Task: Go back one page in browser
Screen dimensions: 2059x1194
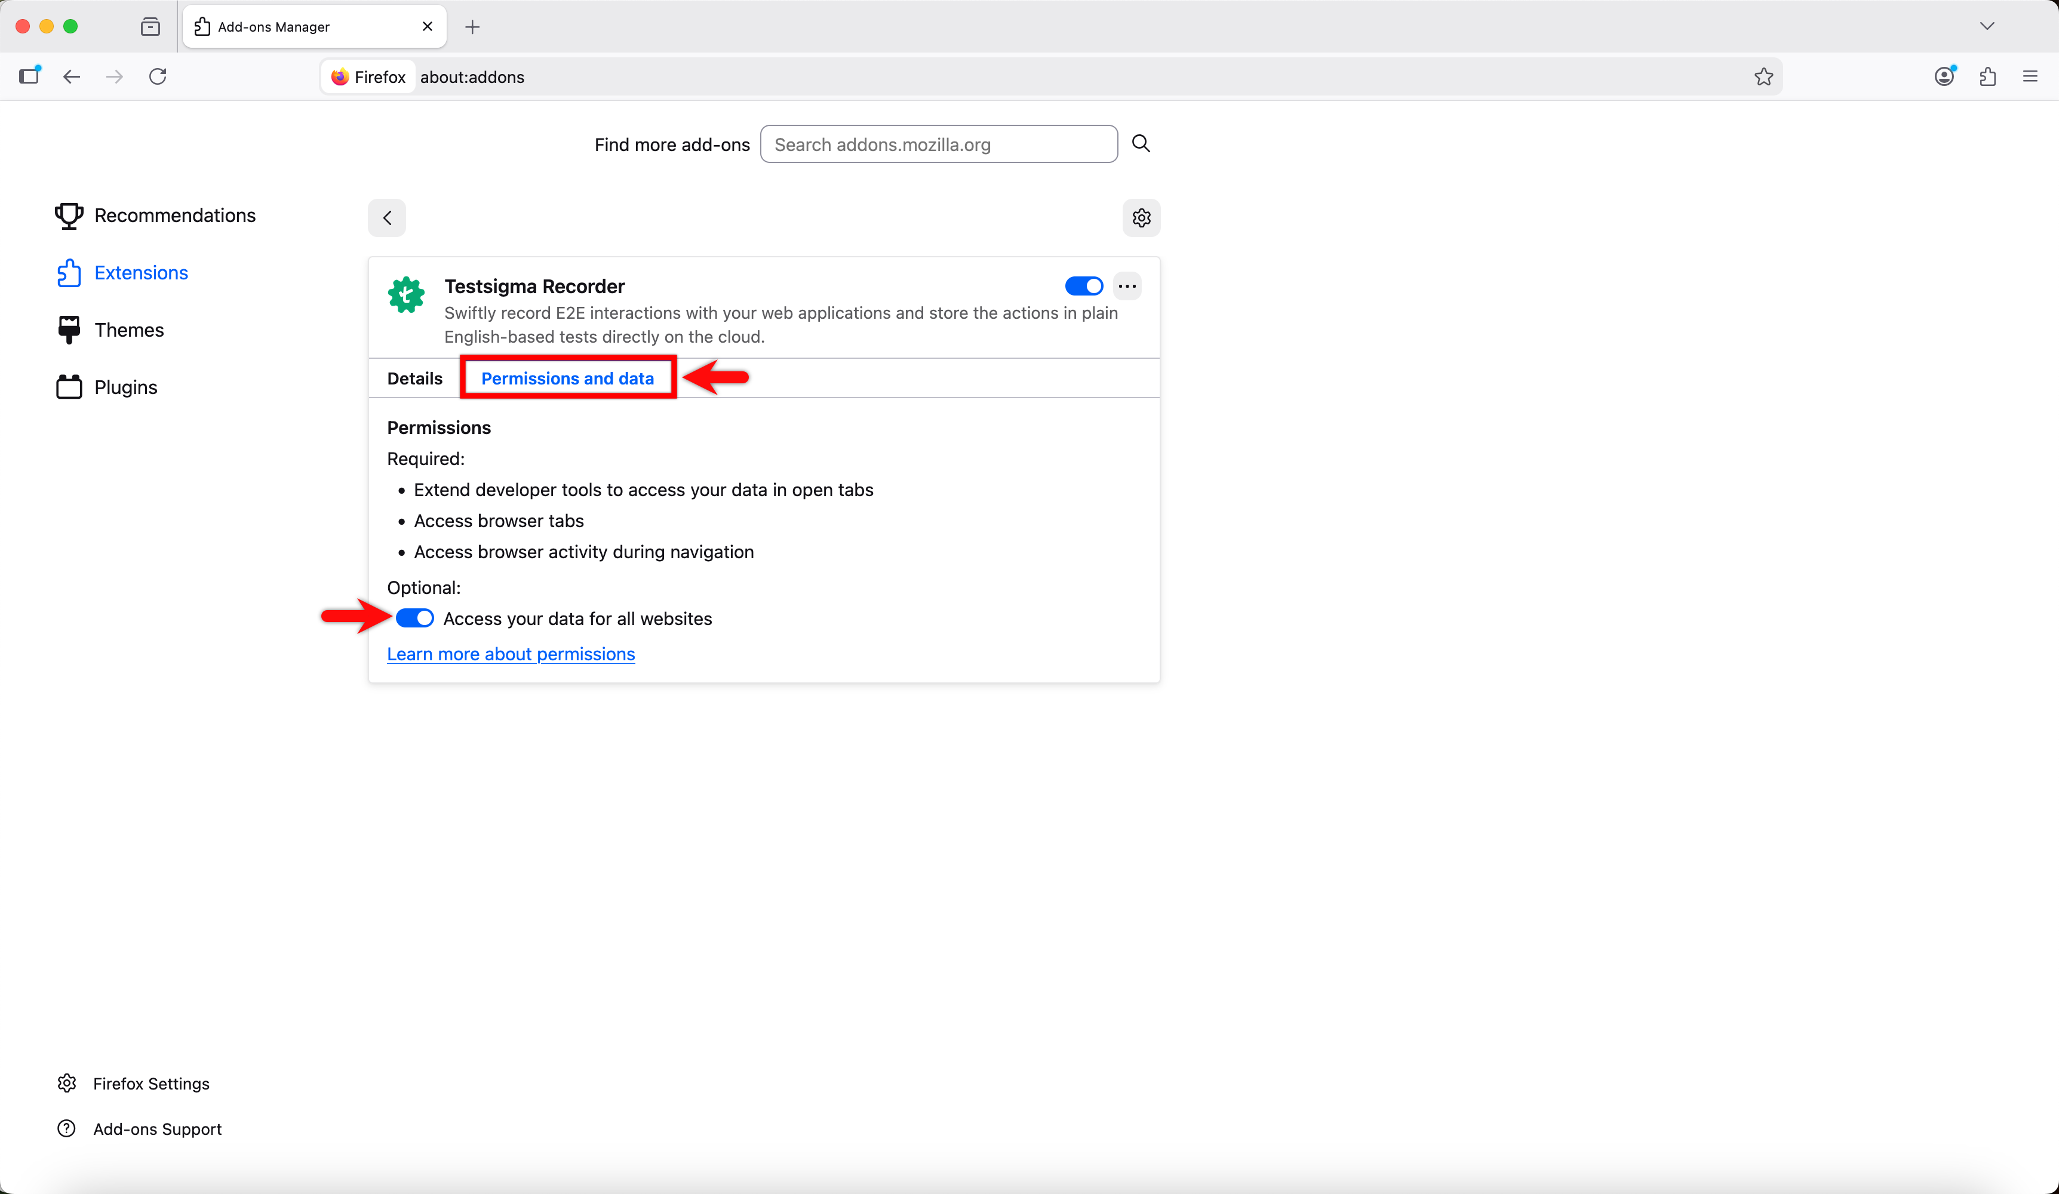Action: (72, 77)
